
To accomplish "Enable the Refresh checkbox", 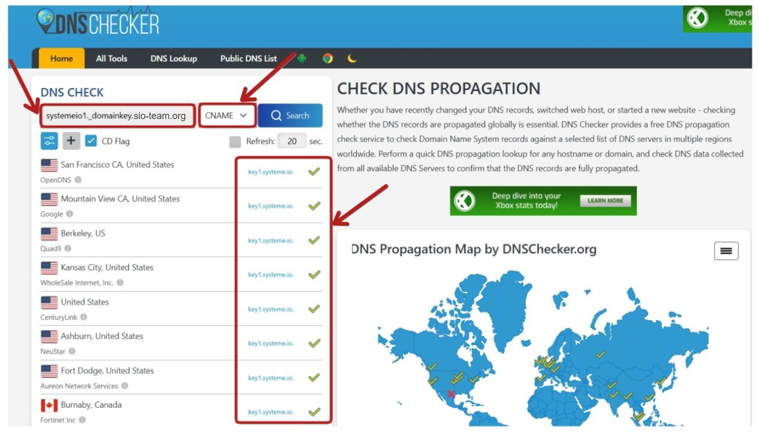I will coord(235,141).
